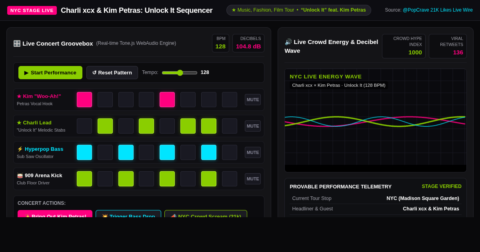
Task: Click the NYC Live Energy Wave chart
Action: pos(376,120)
